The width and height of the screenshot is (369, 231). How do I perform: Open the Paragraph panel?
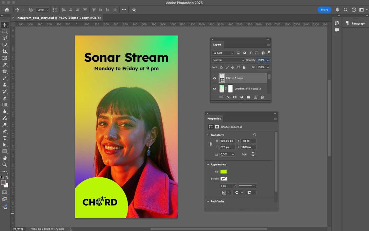(x=355, y=23)
